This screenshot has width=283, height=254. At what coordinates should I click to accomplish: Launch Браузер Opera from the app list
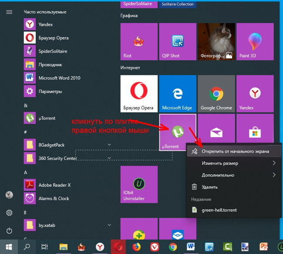tap(67, 38)
